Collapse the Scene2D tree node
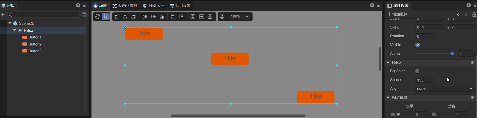Screen dimensions: 477x118 click(x=10, y=23)
